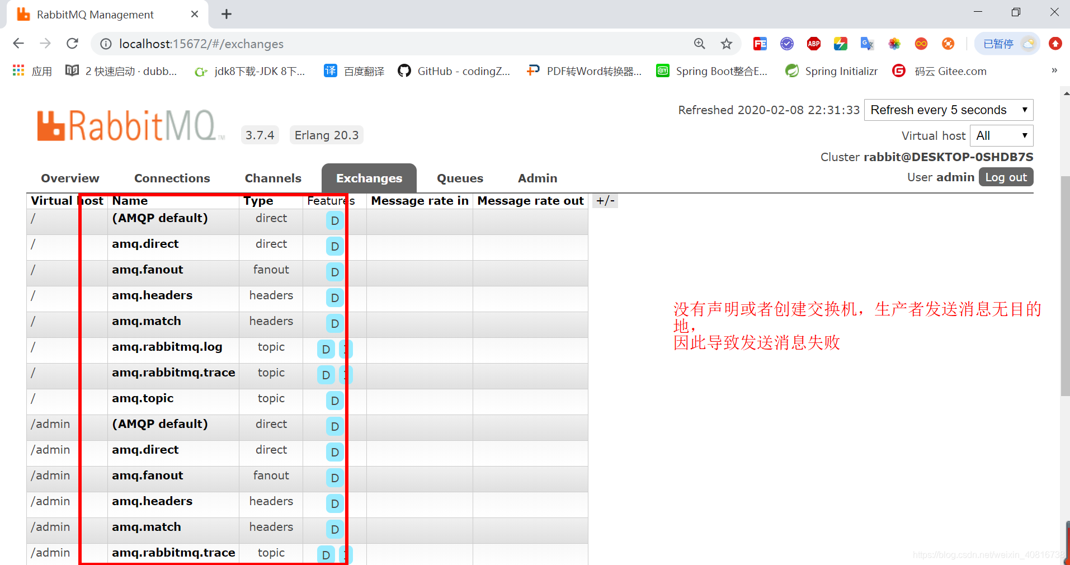Open the ABP adblock extension icon
1070x565 pixels.
pyautogui.click(x=813, y=44)
